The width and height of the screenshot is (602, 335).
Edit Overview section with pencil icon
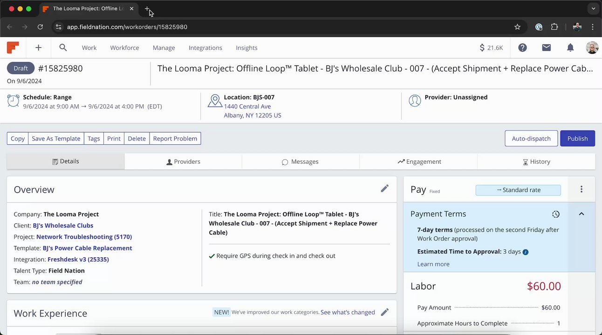(384, 188)
